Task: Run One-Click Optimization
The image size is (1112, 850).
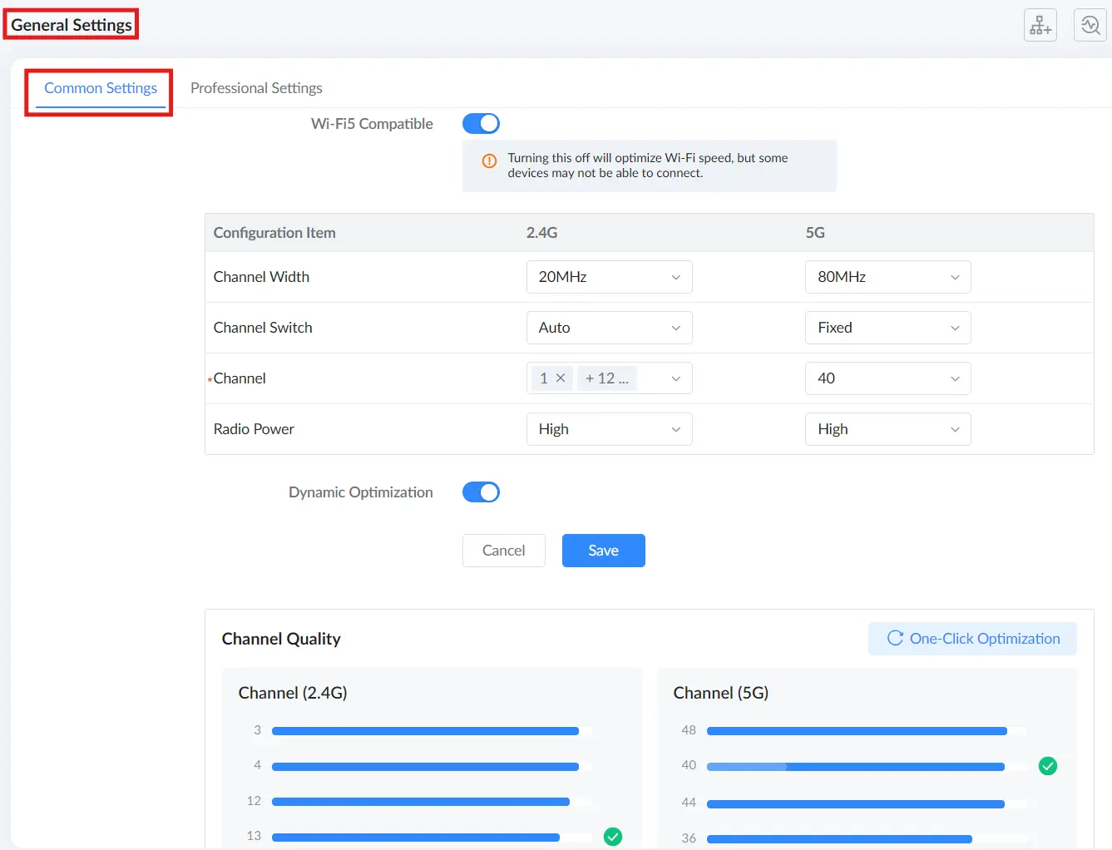Action: pos(972,639)
